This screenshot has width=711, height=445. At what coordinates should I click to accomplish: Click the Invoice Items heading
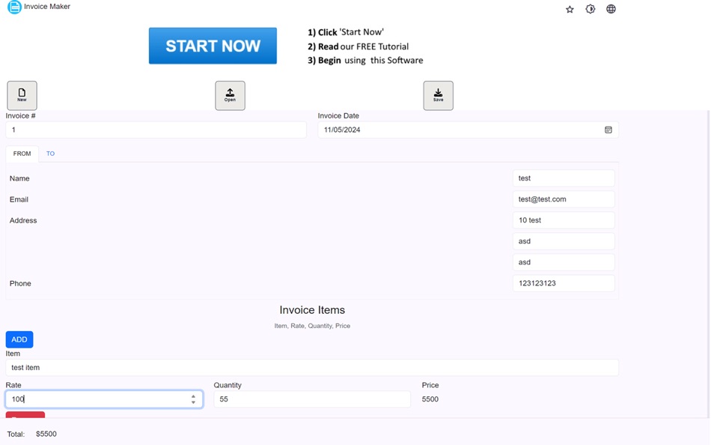pyautogui.click(x=312, y=310)
